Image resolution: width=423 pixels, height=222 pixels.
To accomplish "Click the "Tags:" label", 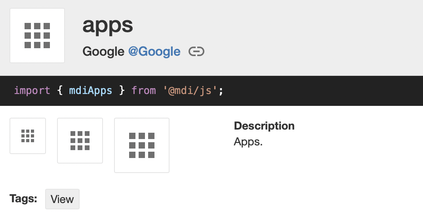I will point(23,199).
